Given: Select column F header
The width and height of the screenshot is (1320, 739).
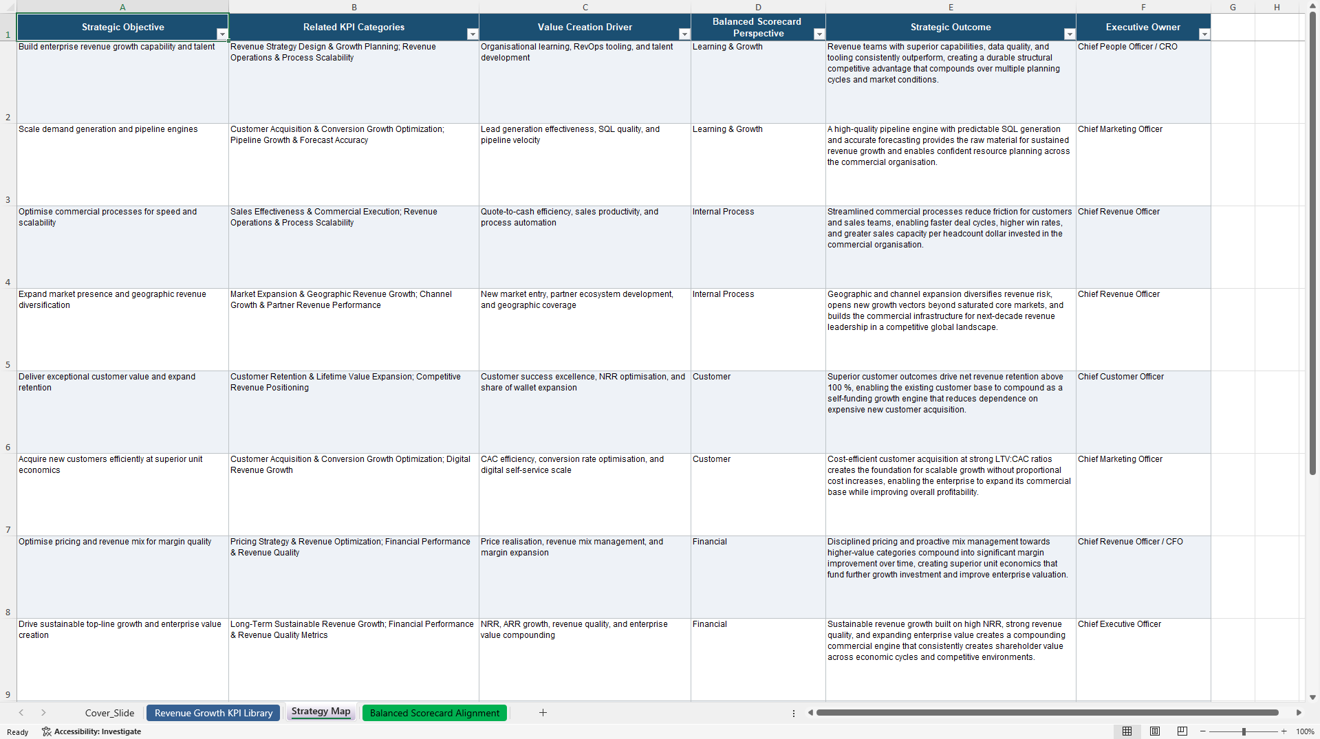Looking at the screenshot, I should [x=1143, y=7].
